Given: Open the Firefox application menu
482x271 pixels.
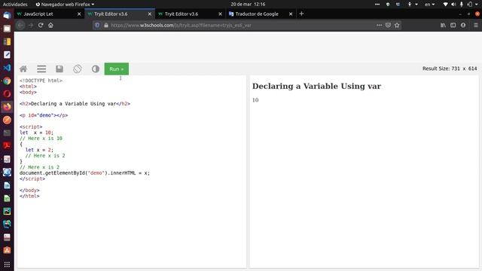Looking at the screenshot, I should [476, 25].
